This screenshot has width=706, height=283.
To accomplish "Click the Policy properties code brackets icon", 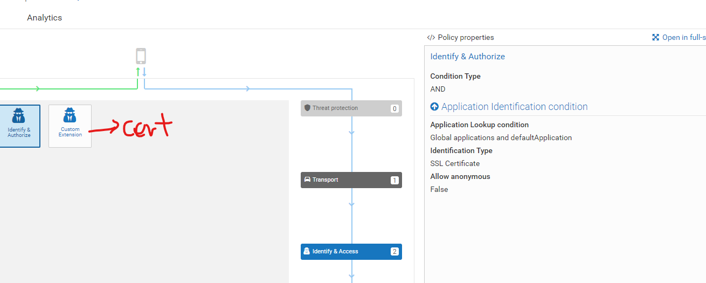I will 431,38.
